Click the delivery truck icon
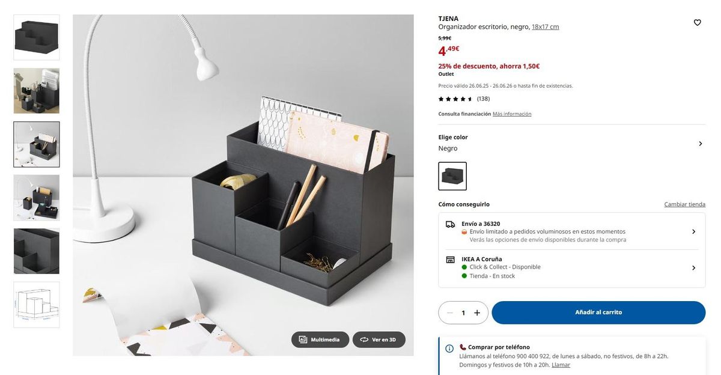 450,224
